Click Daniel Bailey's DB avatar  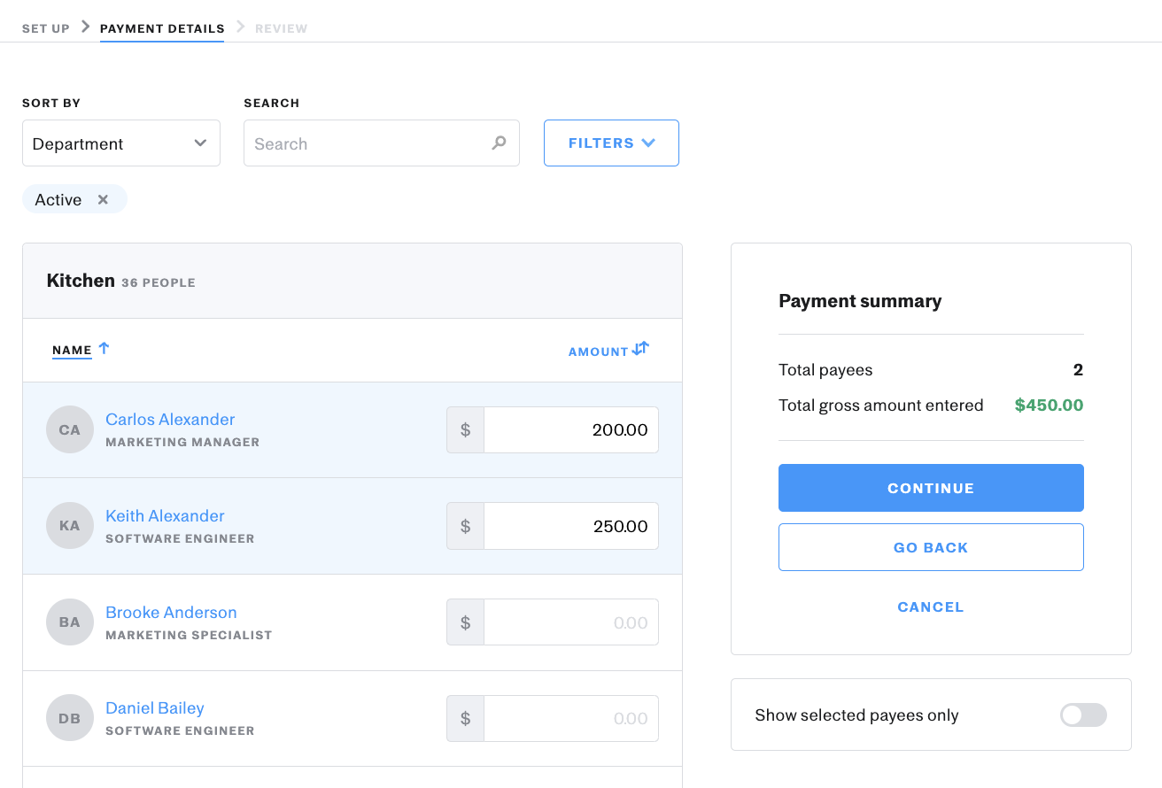click(70, 718)
